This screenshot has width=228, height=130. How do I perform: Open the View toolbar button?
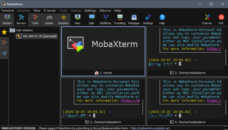click(x=77, y=20)
